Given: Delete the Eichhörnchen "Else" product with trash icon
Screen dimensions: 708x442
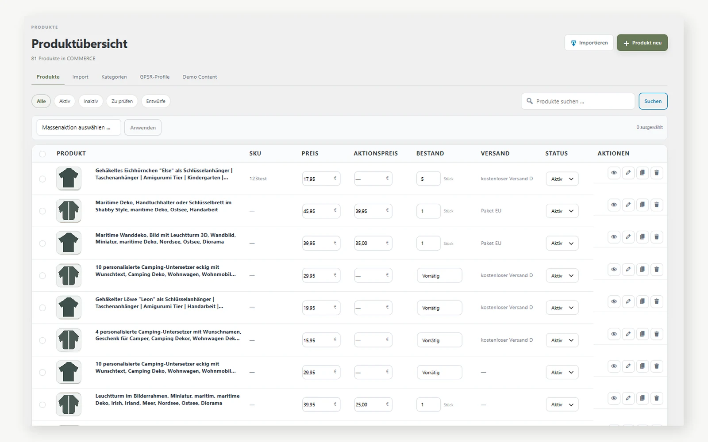Looking at the screenshot, I should tap(657, 173).
